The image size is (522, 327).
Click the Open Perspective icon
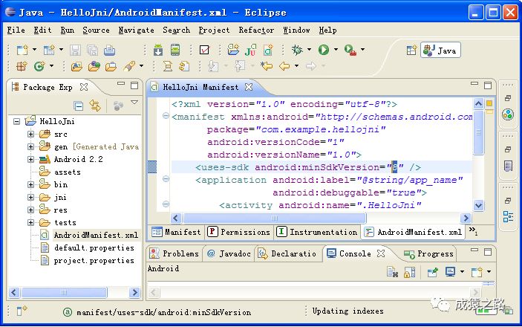411,51
